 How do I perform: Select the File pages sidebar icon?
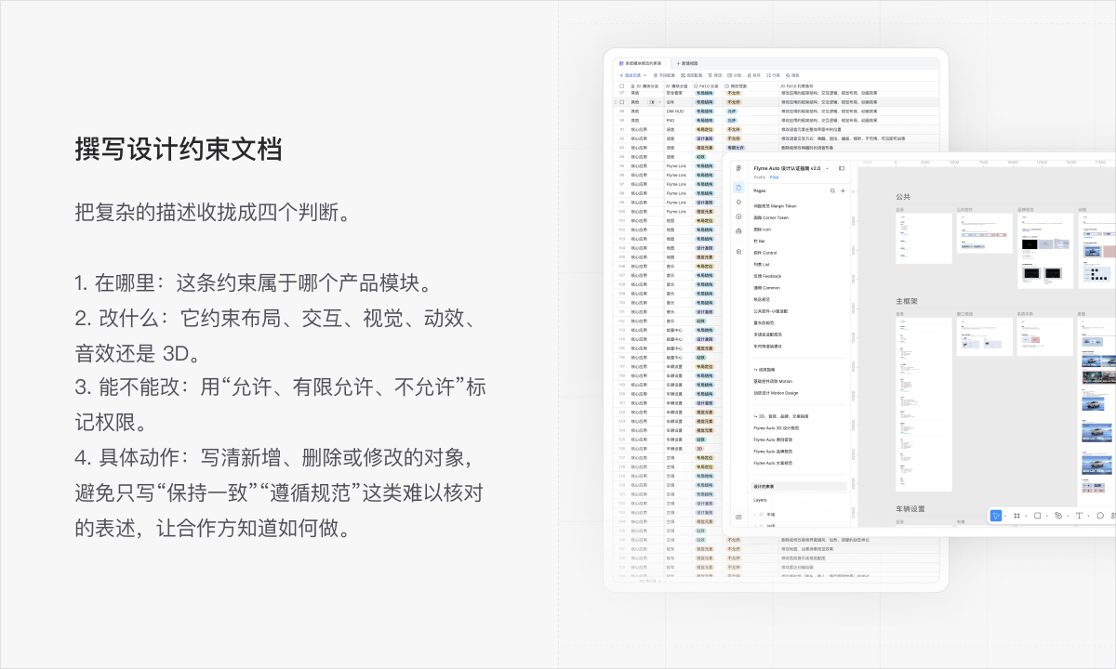[738, 188]
